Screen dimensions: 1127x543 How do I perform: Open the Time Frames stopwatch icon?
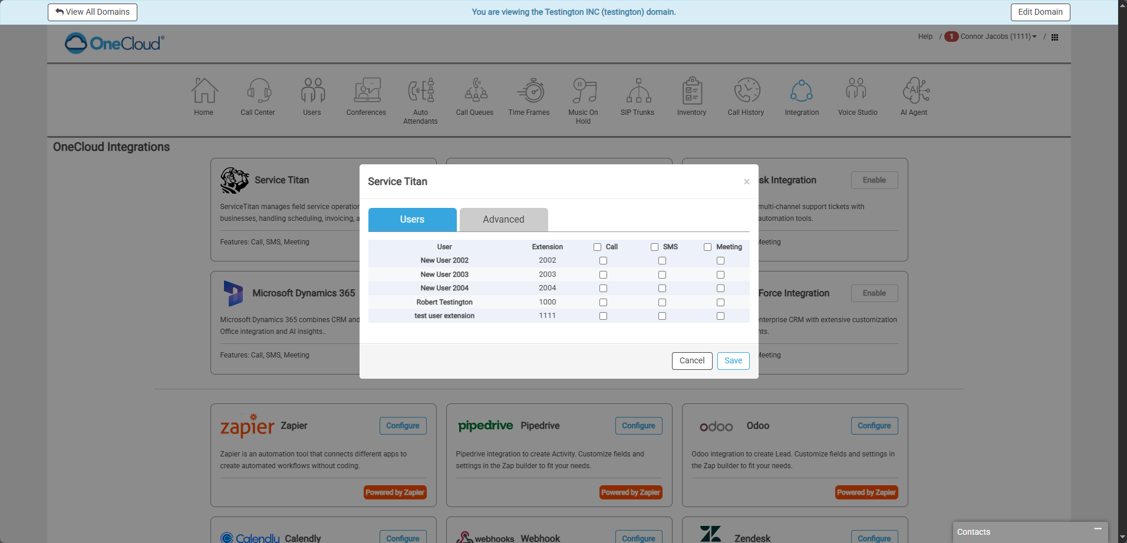pyautogui.click(x=529, y=91)
